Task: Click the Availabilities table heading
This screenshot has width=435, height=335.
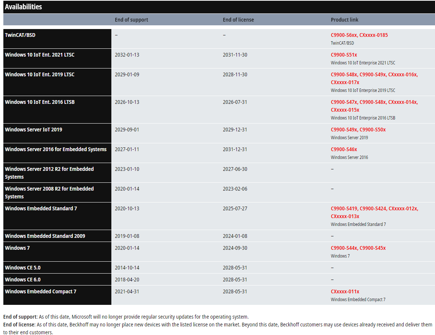Action: click(x=23, y=7)
